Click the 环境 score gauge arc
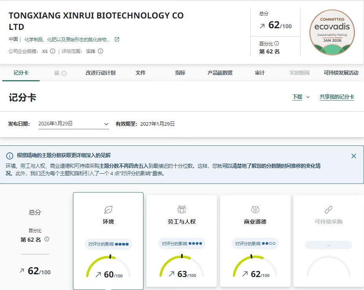The width and height of the screenshot is (364, 290). click(108, 265)
